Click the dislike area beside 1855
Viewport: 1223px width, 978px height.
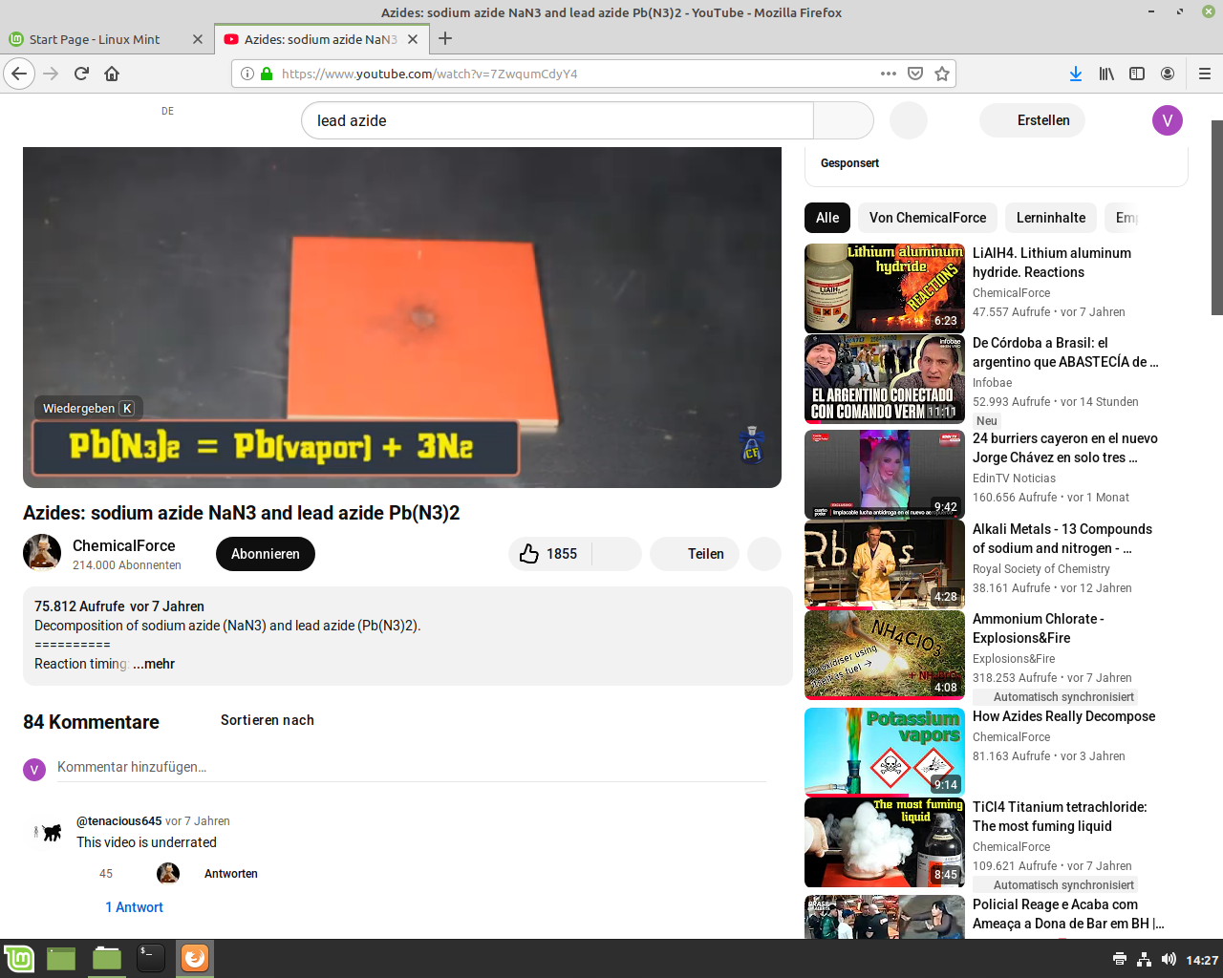616,554
